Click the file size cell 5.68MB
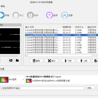 pos(78,30)
